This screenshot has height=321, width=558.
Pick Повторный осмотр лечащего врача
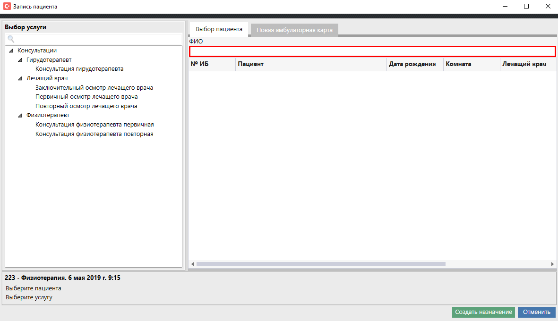tap(86, 106)
